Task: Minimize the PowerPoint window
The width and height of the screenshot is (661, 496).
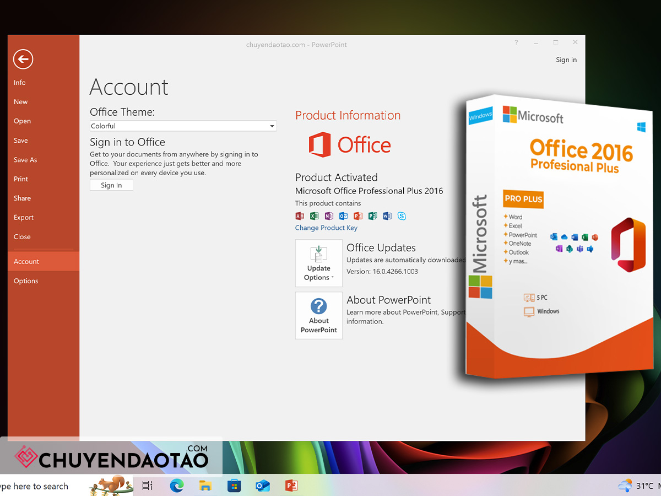Action: coord(536,42)
